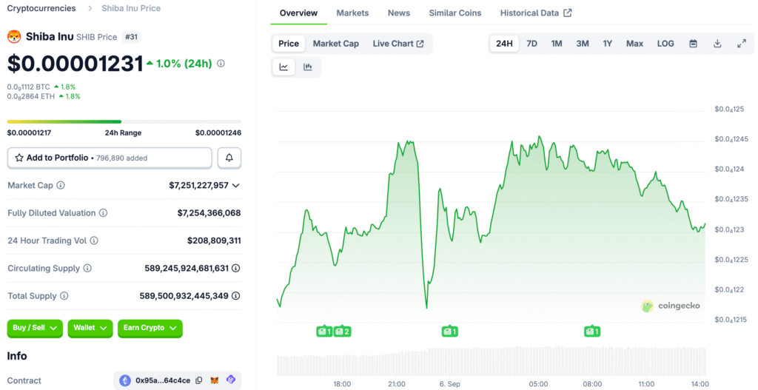Screen dimensions: 758x390
Task: Toggle LOG scale on chart
Action: pos(665,44)
